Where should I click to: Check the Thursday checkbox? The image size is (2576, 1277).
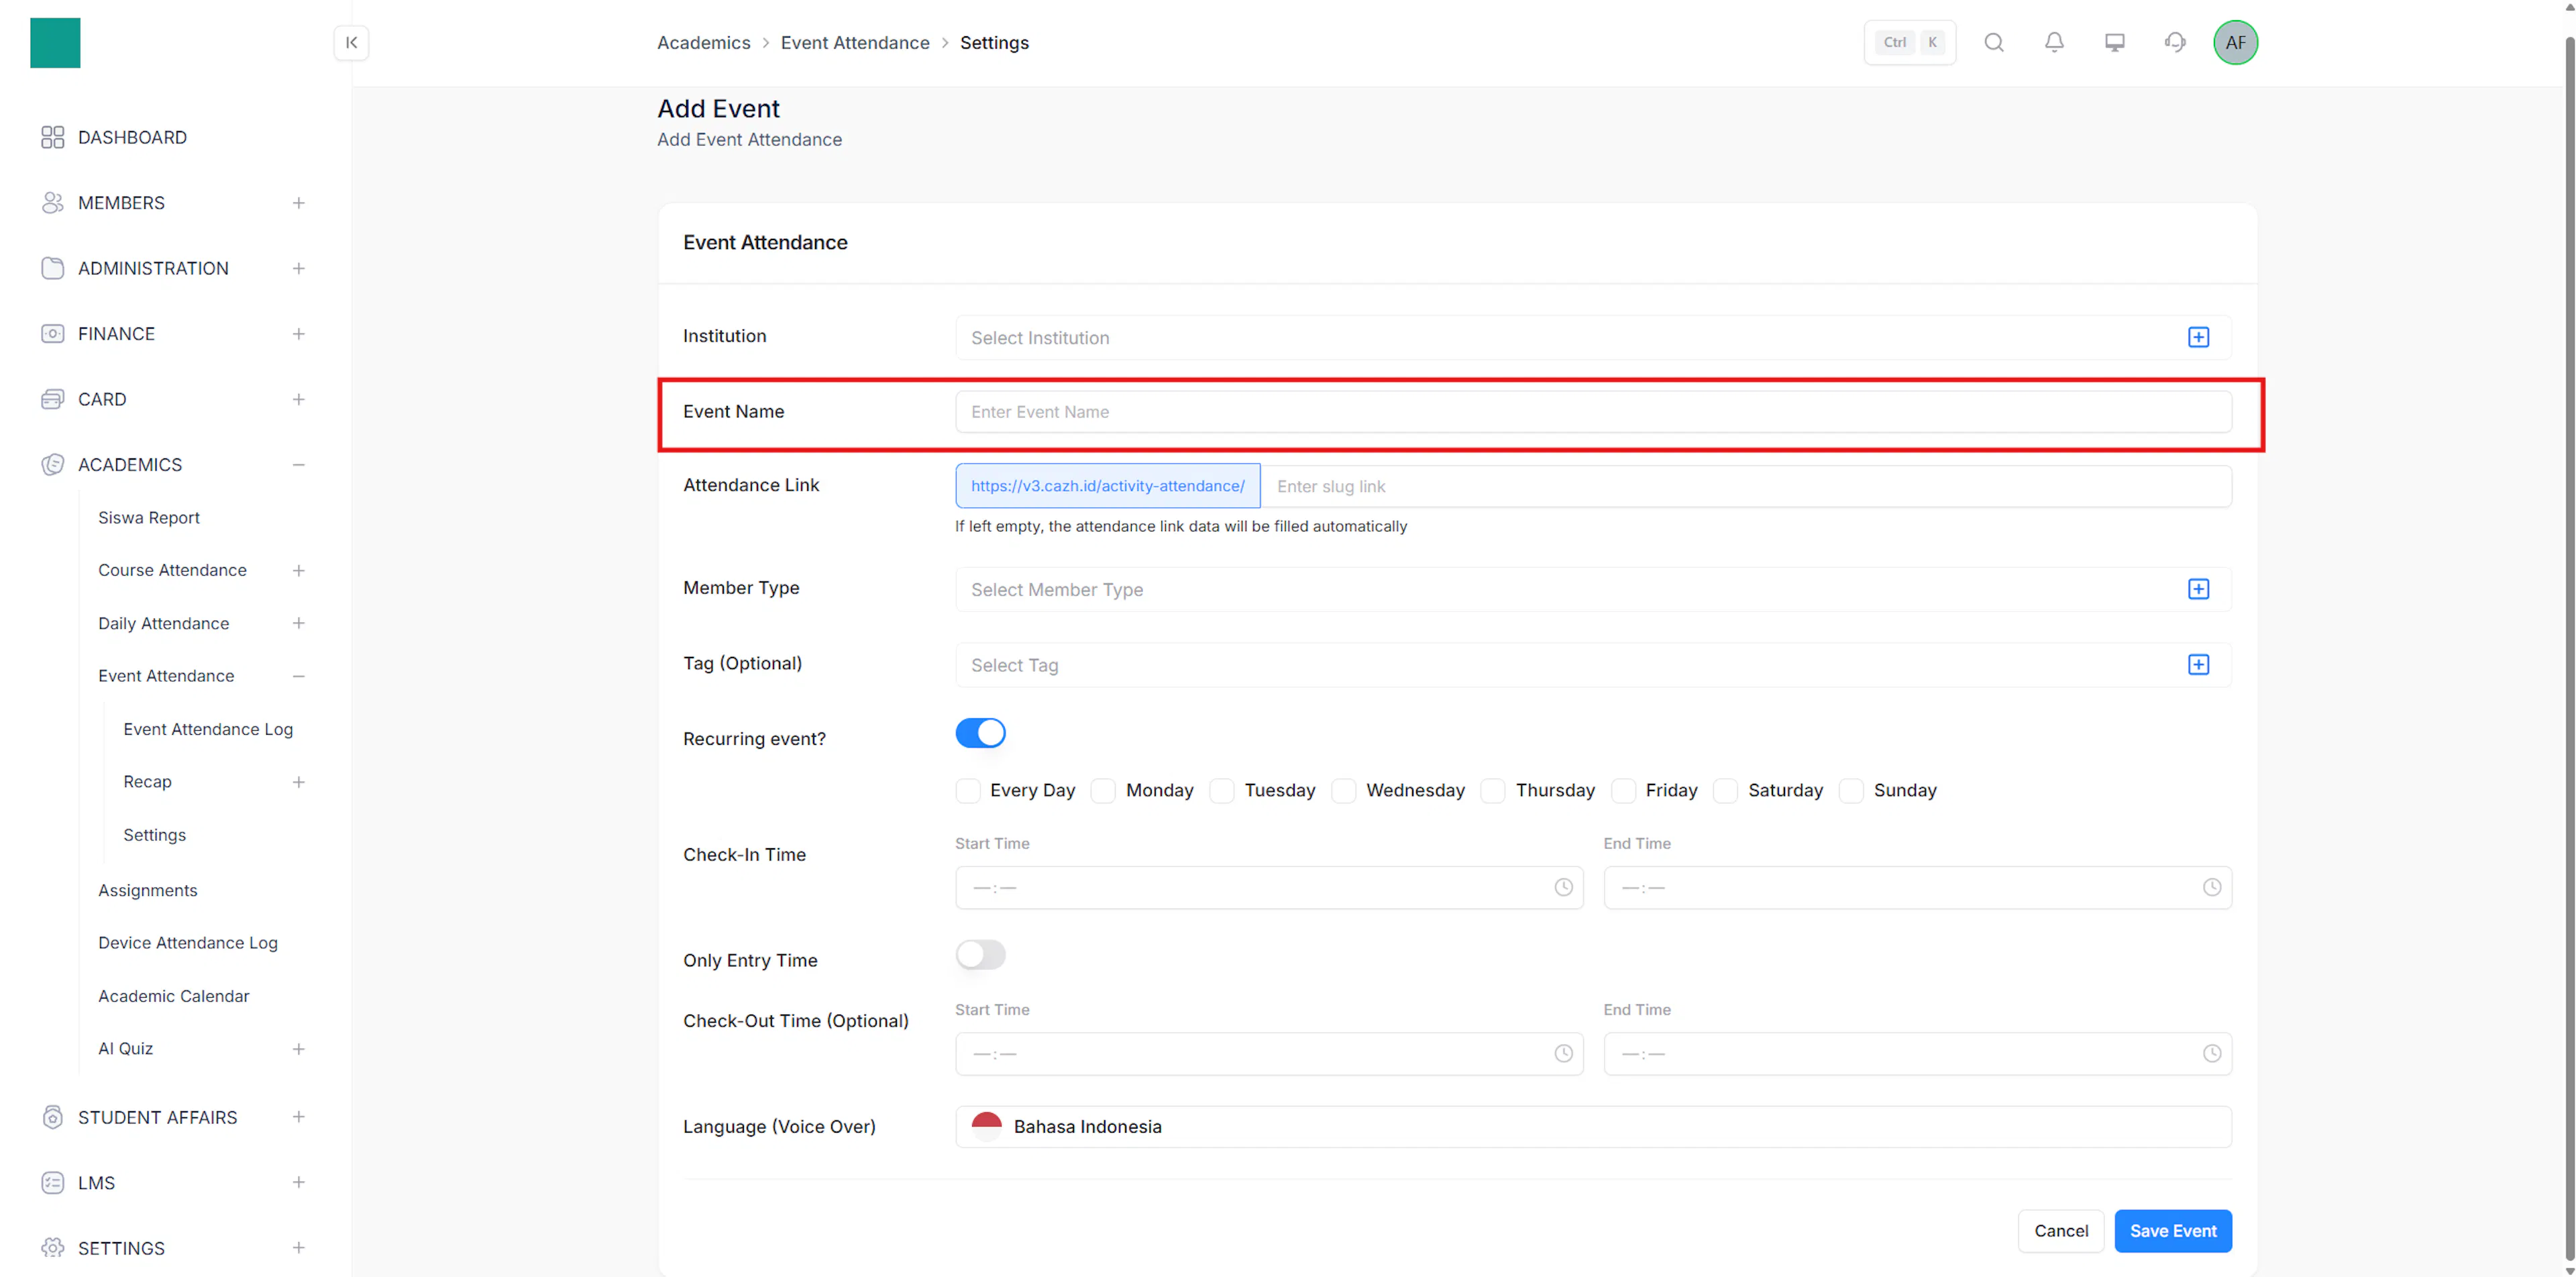1493,791
